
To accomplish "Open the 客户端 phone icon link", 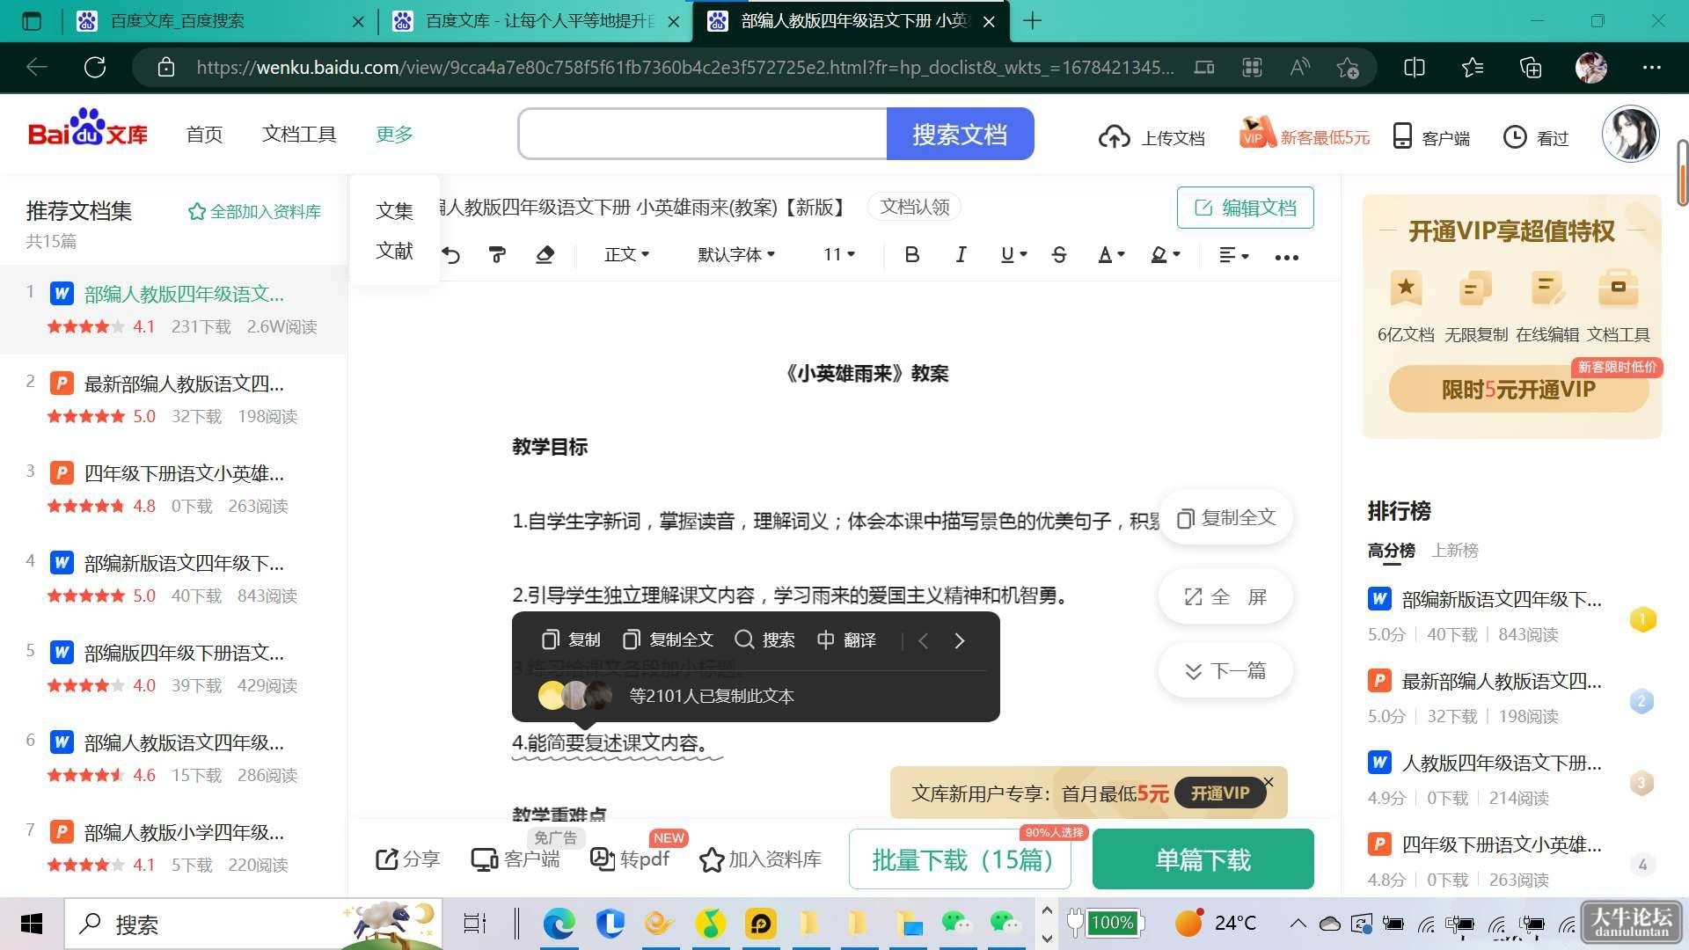I will click(1402, 136).
